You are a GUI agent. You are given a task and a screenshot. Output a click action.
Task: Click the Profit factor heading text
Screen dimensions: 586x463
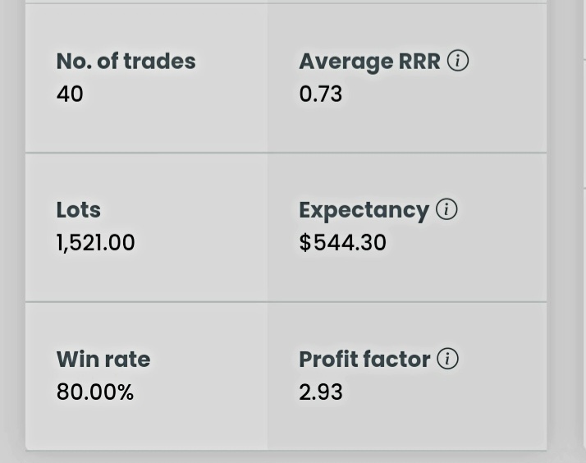click(x=364, y=360)
